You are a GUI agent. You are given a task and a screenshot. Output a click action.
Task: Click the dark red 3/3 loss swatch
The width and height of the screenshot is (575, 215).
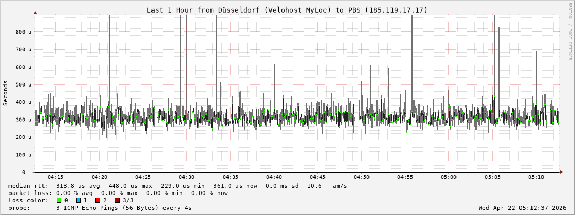coord(117,200)
